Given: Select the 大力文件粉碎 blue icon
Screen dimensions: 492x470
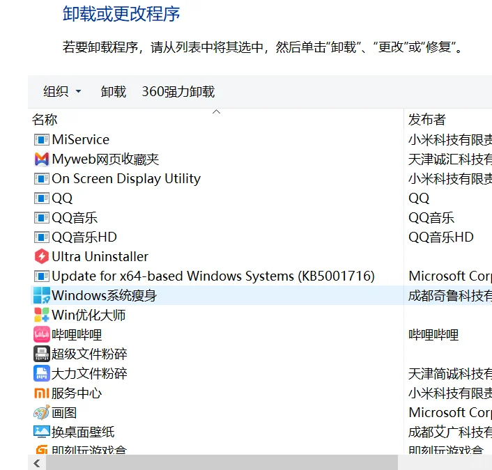Looking at the screenshot, I should click(41, 373).
